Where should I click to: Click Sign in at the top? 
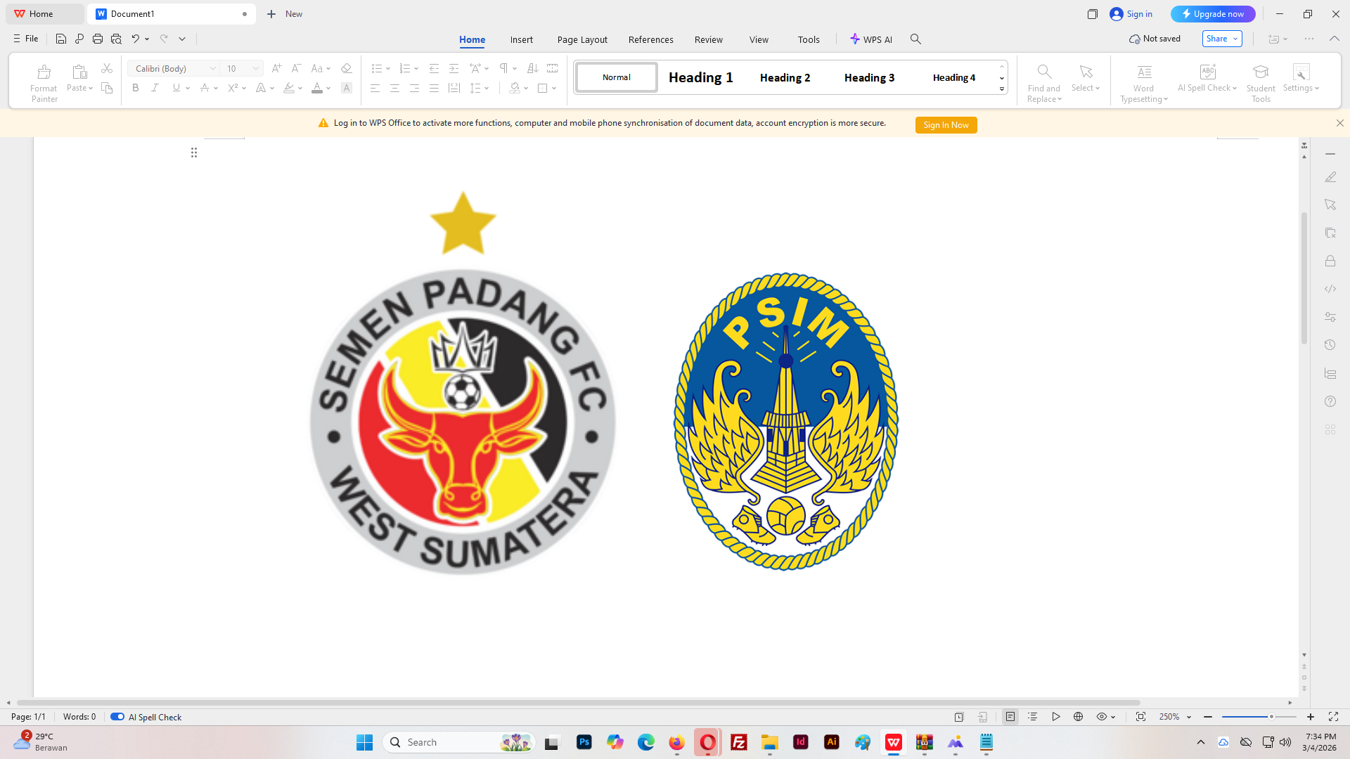1131,14
